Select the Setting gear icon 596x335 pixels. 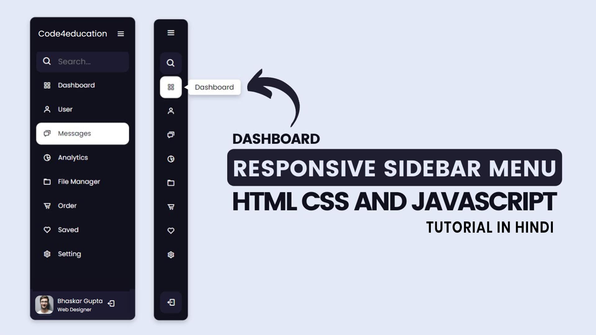point(47,254)
